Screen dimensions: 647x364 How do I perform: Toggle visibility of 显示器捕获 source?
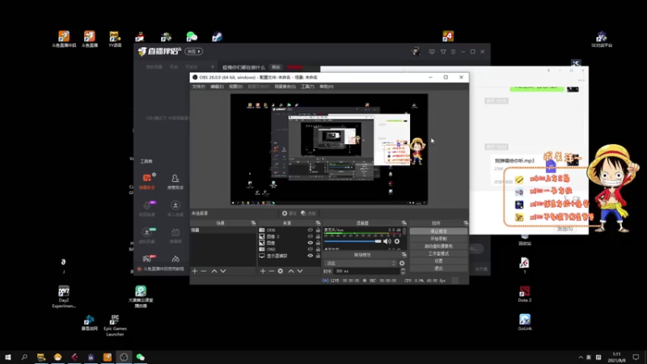click(x=311, y=256)
